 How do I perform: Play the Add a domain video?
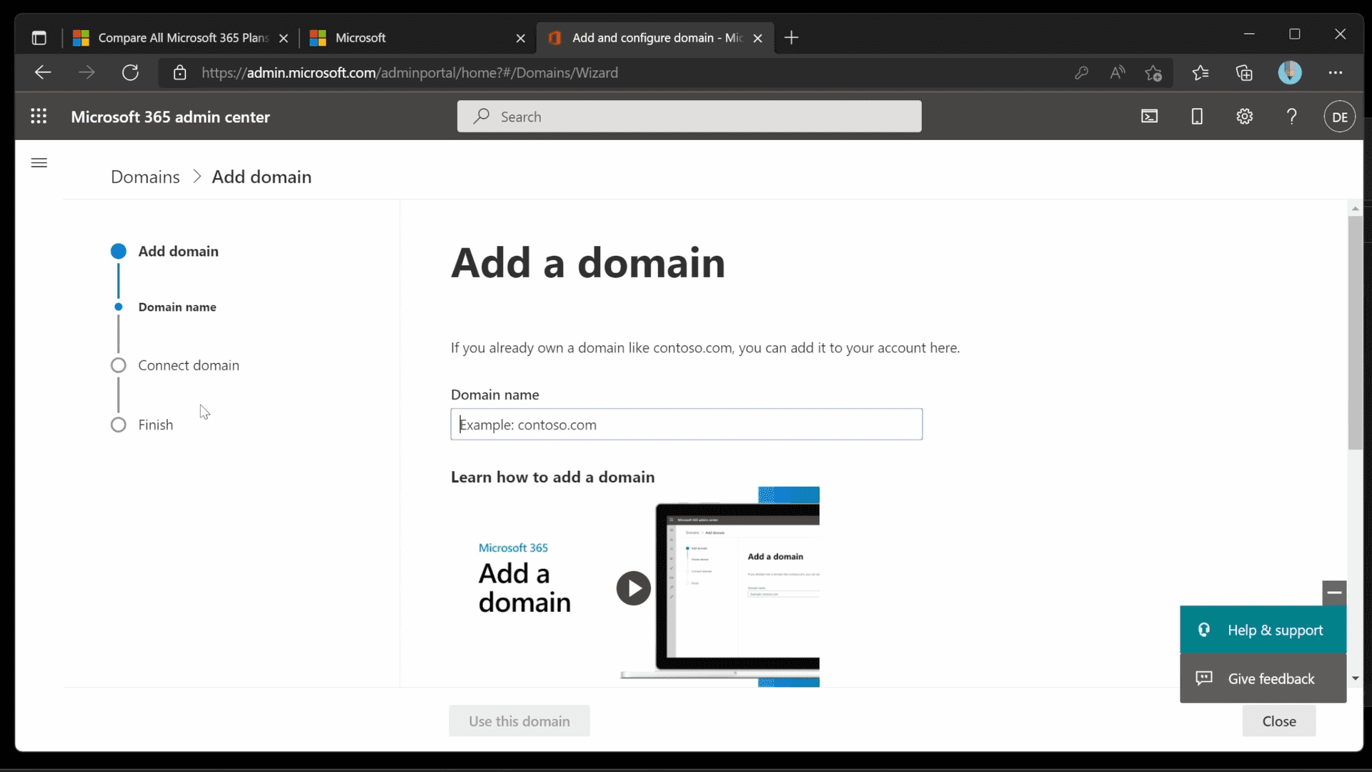coord(633,588)
